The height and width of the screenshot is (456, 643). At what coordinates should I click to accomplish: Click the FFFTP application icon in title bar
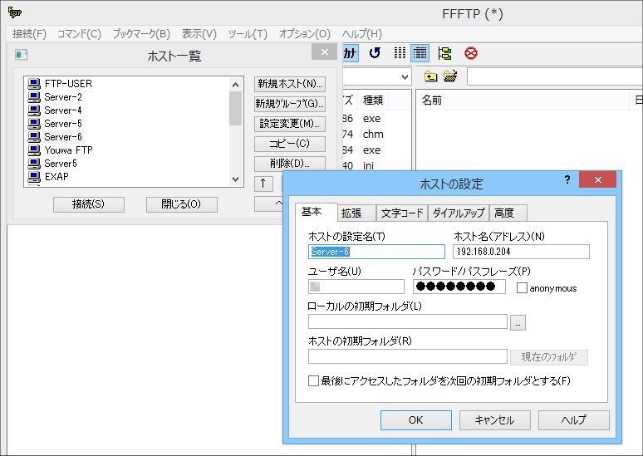[x=15, y=12]
